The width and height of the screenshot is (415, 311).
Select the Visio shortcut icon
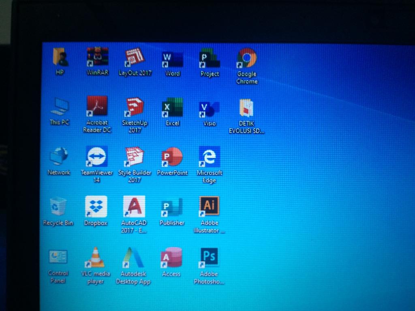[x=209, y=109]
